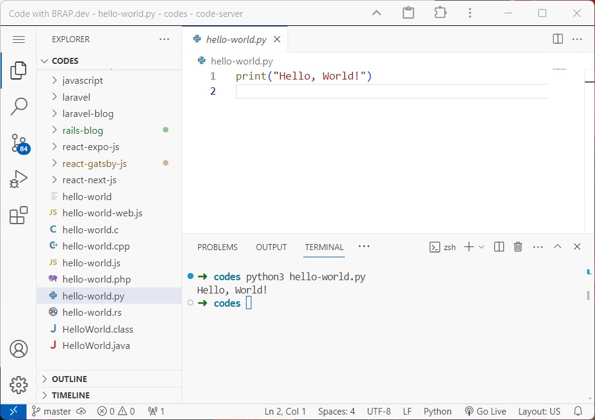Switch to the PROBLEMS tab
Image resolution: width=595 pixels, height=420 pixels.
tap(218, 247)
